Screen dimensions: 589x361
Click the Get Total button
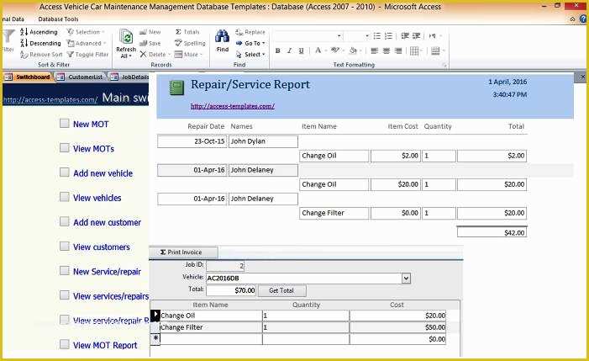281,290
